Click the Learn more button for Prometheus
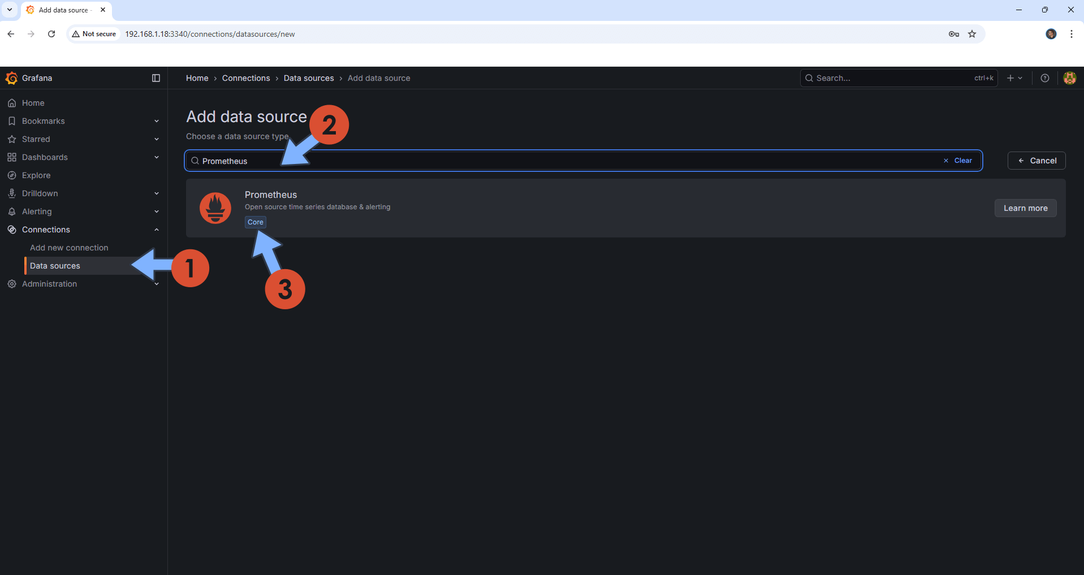Image resolution: width=1084 pixels, height=575 pixels. click(1025, 208)
